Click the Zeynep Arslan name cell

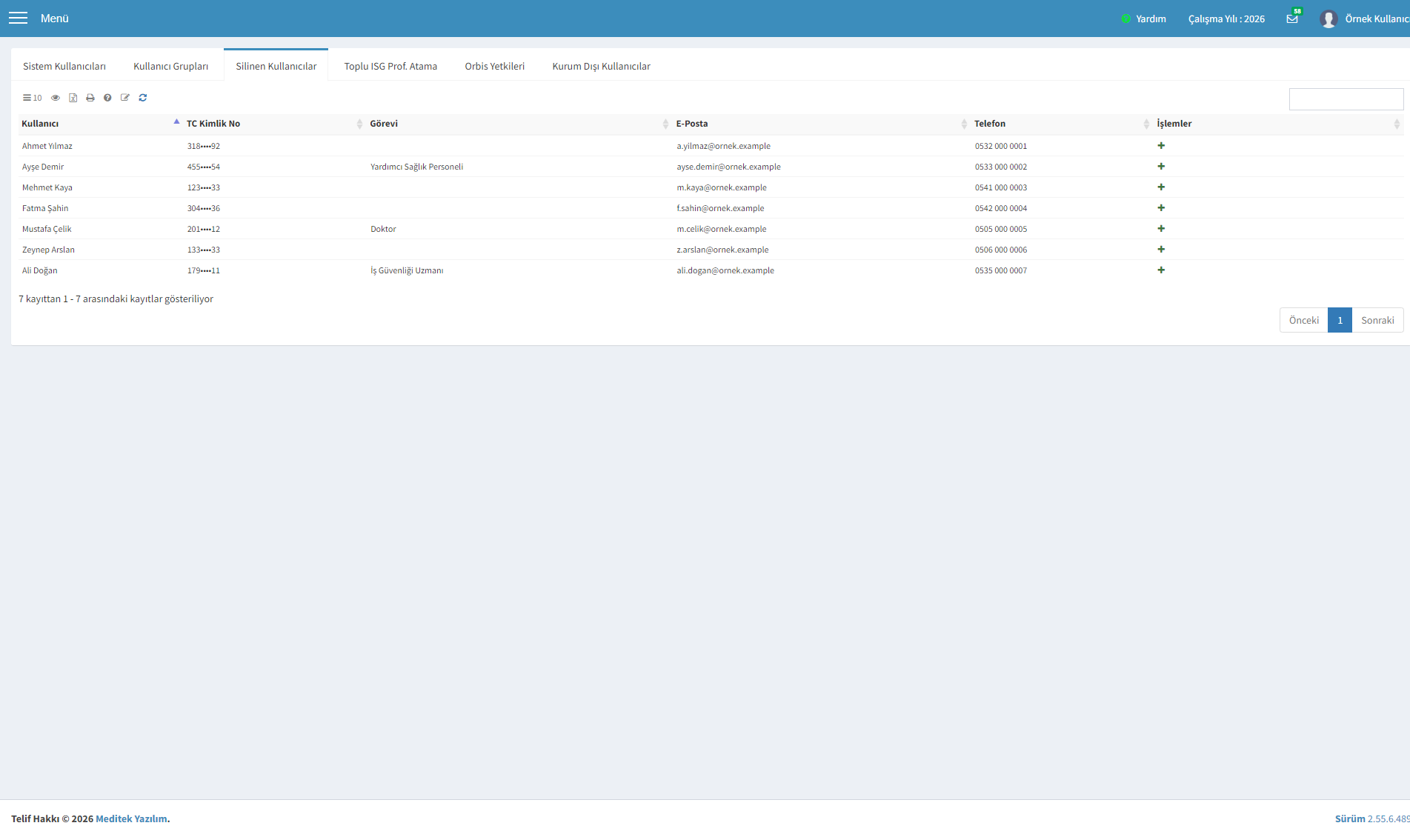point(48,250)
